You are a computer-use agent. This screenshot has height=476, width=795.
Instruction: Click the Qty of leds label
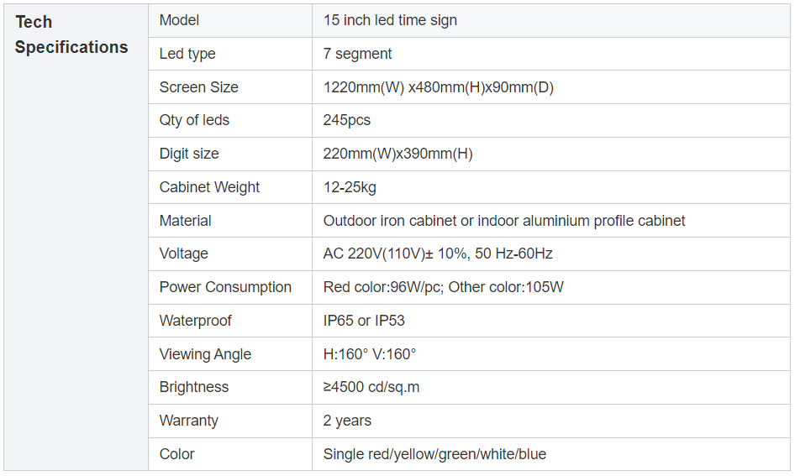(194, 120)
